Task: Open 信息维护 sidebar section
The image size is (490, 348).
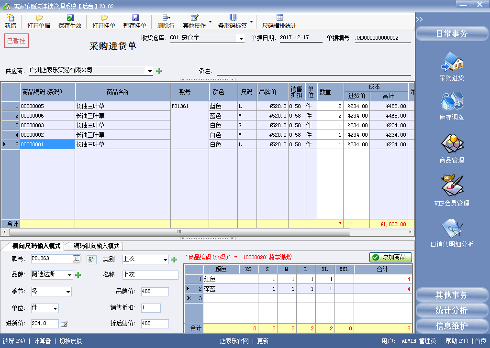Action: point(452,326)
